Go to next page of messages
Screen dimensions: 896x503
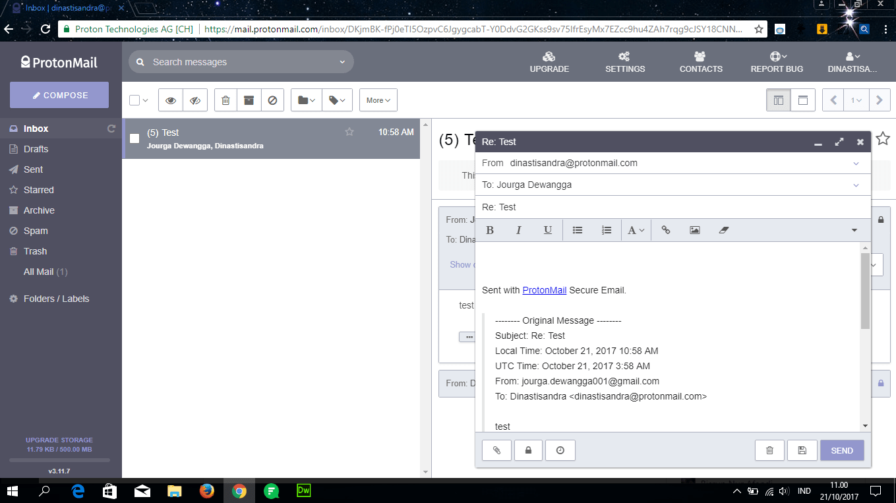point(880,100)
